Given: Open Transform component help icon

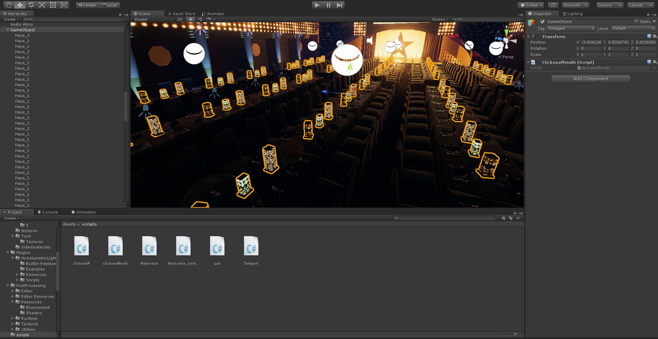Looking at the screenshot, I should coord(649,36).
